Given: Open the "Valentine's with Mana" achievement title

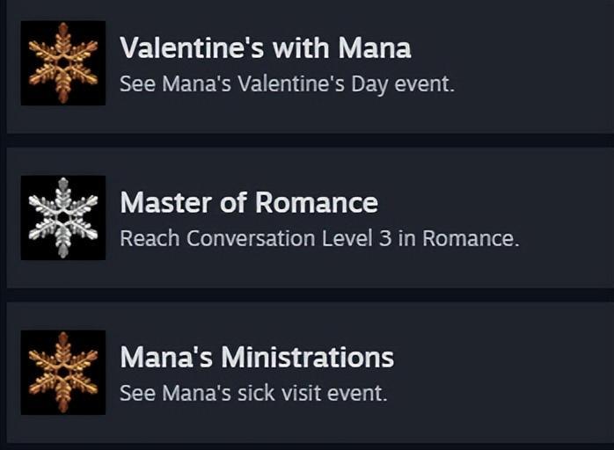Looking at the screenshot, I should pyautogui.click(x=265, y=48).
